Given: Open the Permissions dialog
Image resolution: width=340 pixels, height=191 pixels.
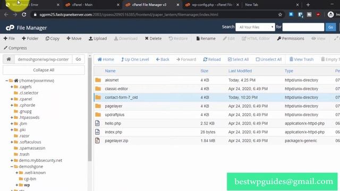Looking at the screenshot, I should point(291,39).
